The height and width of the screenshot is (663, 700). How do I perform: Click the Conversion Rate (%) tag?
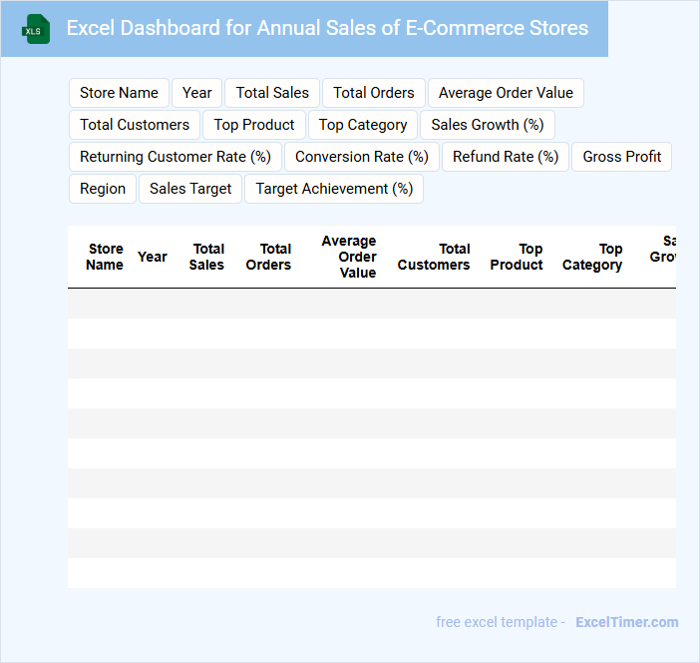[x=362, y=157]
